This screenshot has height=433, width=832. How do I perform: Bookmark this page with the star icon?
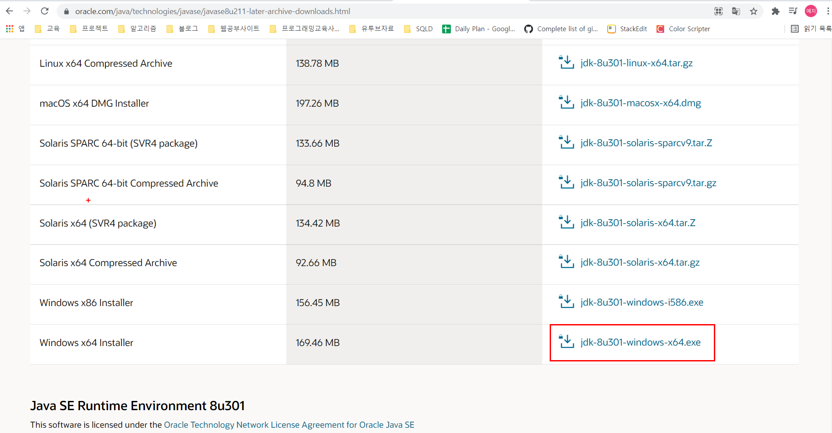753,11
